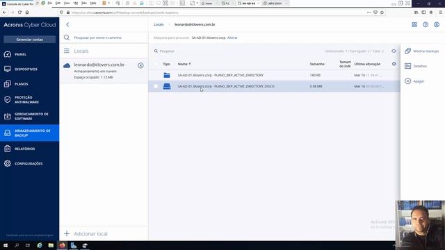Click the browser back arrow
The width and height of the screenshot is (445, 250).
pos(5,12)
